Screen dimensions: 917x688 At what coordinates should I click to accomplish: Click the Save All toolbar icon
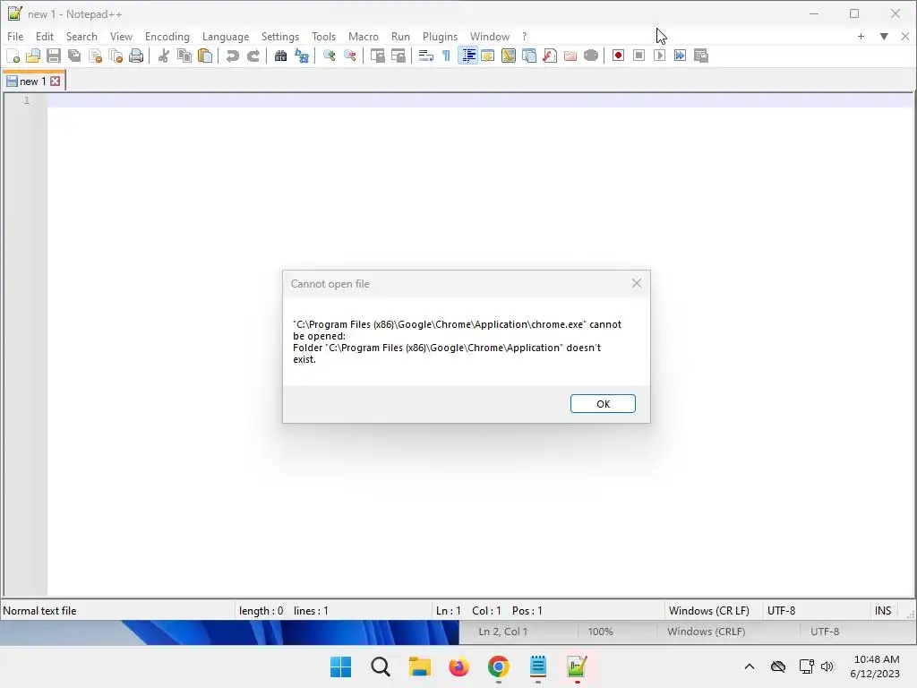click(x=74, y=56)
